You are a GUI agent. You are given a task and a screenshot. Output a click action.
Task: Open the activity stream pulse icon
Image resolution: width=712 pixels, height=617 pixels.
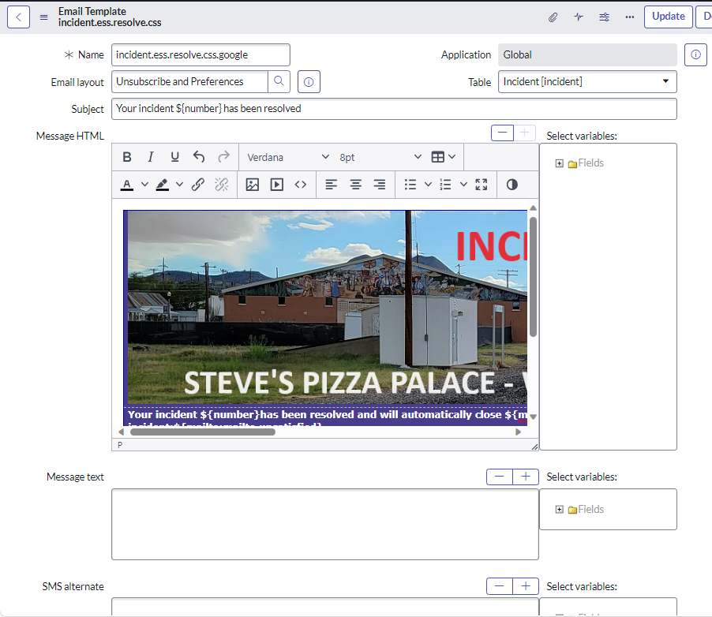coord(579,17)
